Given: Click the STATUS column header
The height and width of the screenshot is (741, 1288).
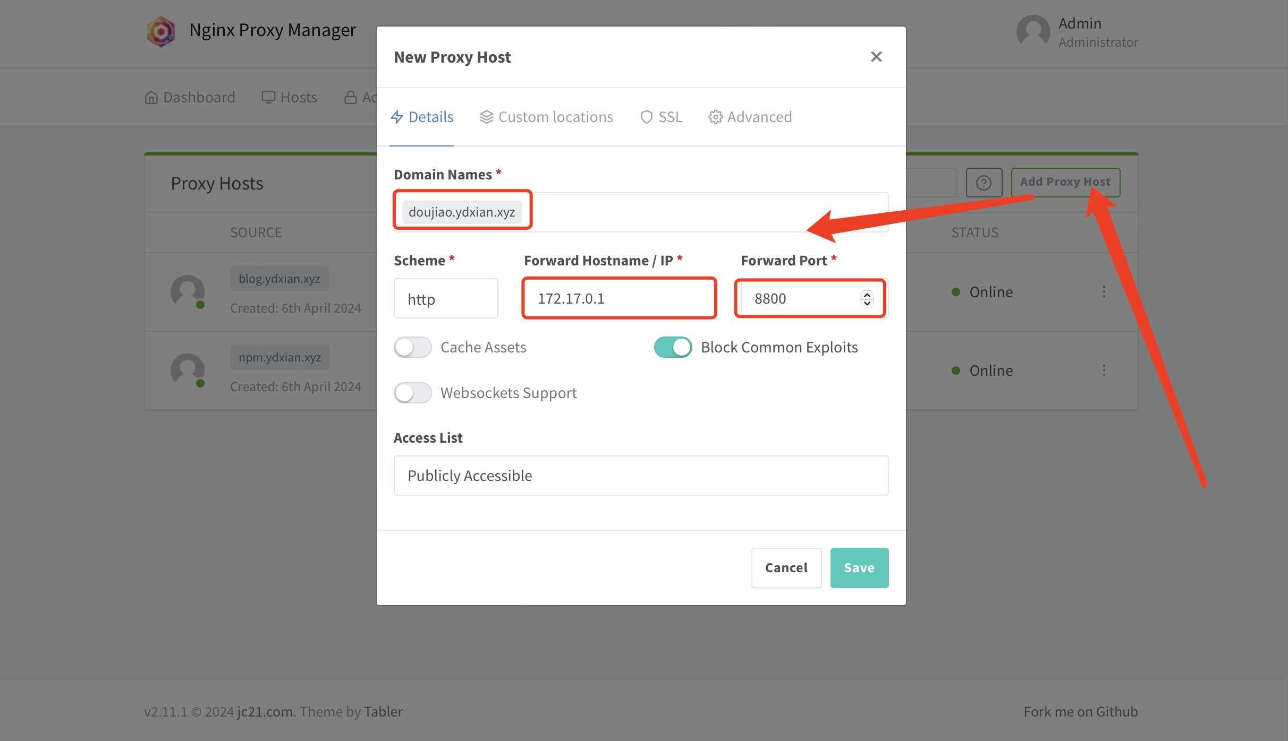Looking at the screenshot, I should coord(975,232).
